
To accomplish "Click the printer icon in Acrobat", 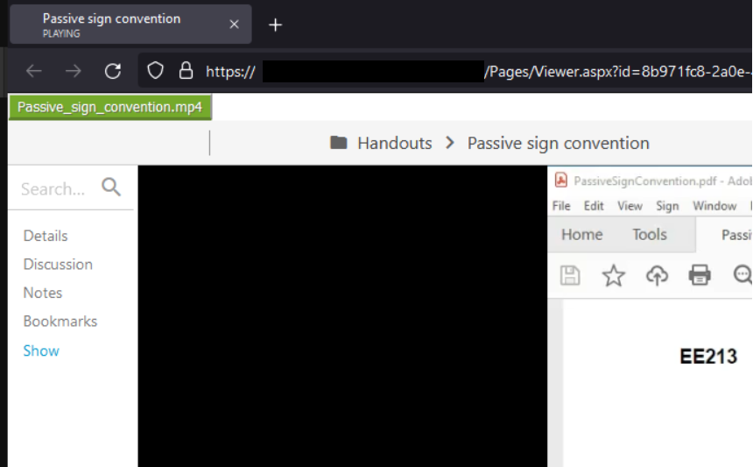I will [x=700, y=275].
